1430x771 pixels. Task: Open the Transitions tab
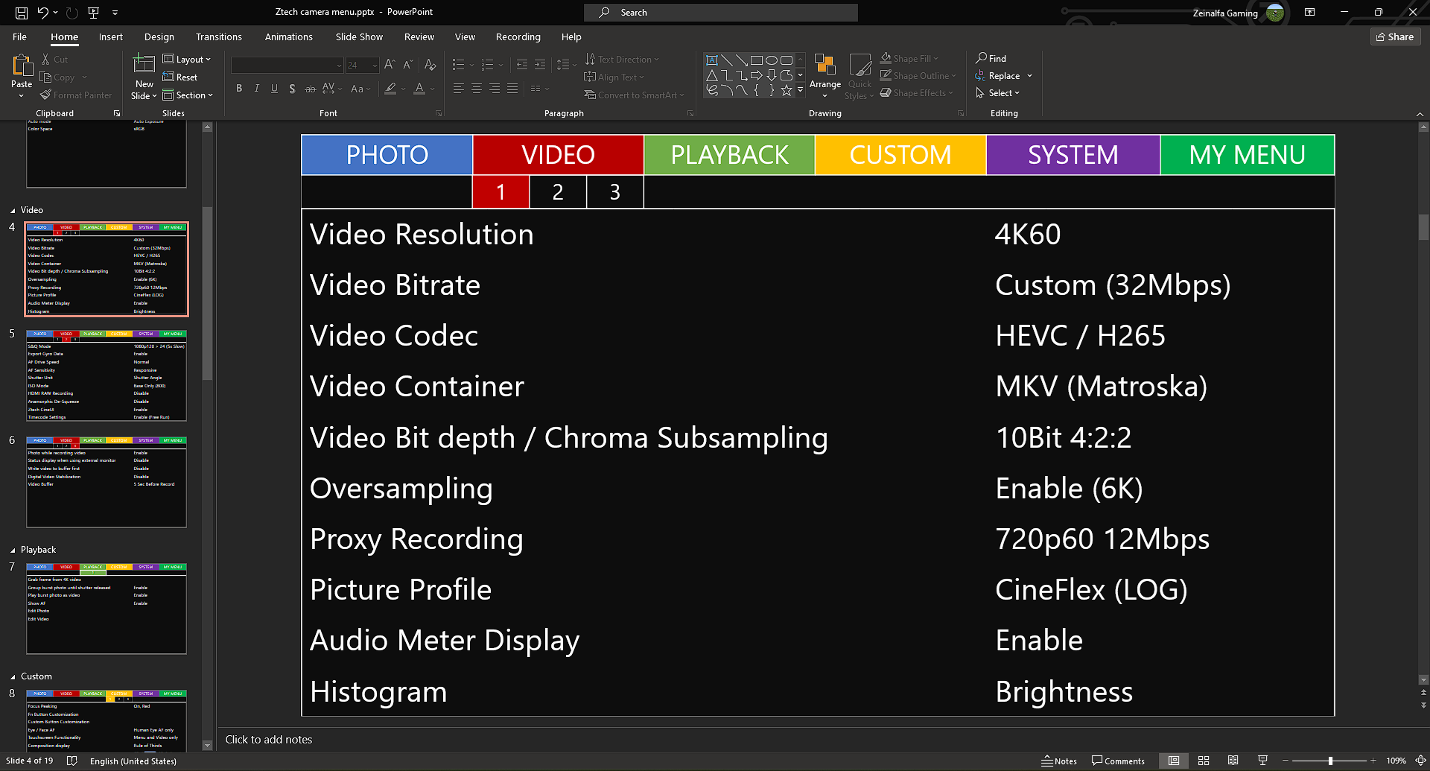219,37
